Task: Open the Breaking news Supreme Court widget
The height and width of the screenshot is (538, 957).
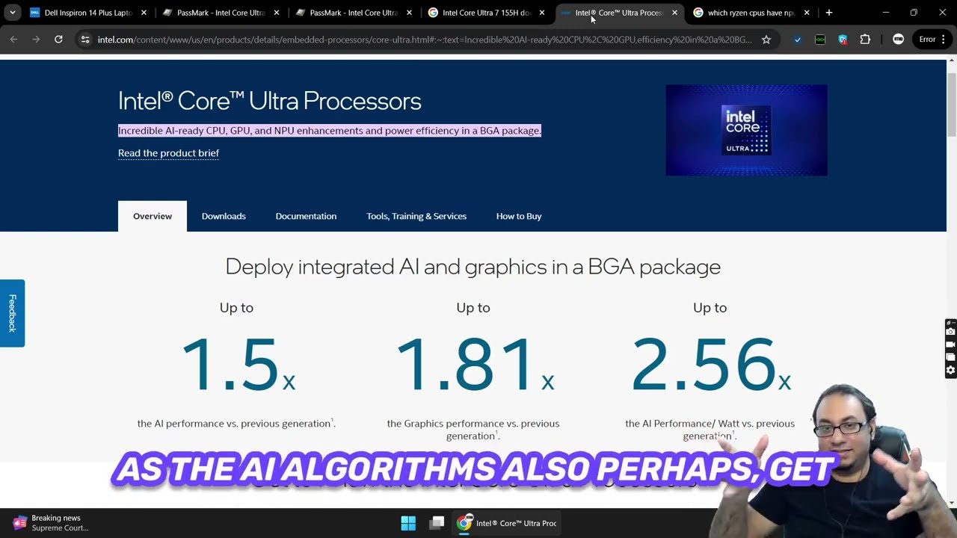Action: pyautogui.click(x=51, y=523)
